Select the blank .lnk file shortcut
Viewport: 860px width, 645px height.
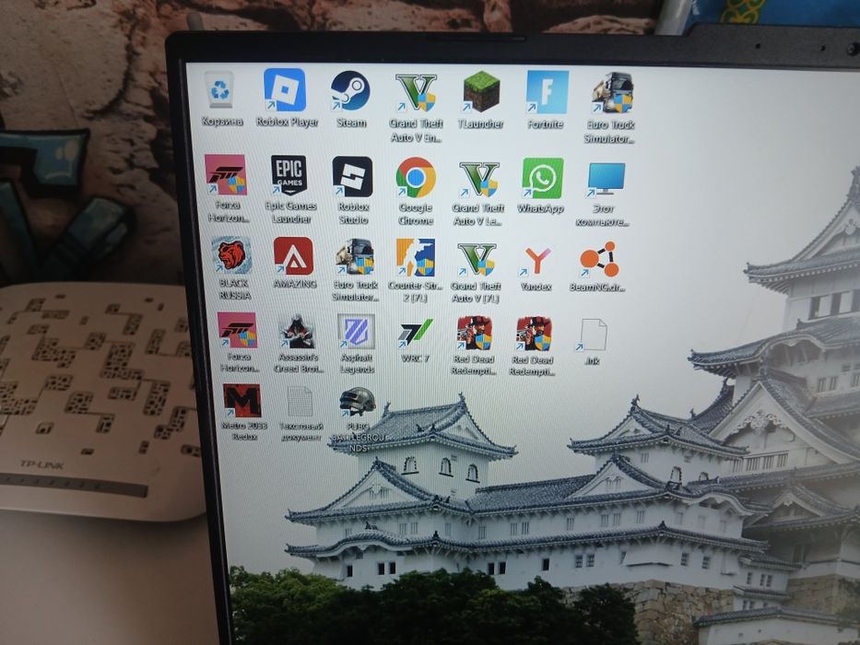tap(593, 334)
